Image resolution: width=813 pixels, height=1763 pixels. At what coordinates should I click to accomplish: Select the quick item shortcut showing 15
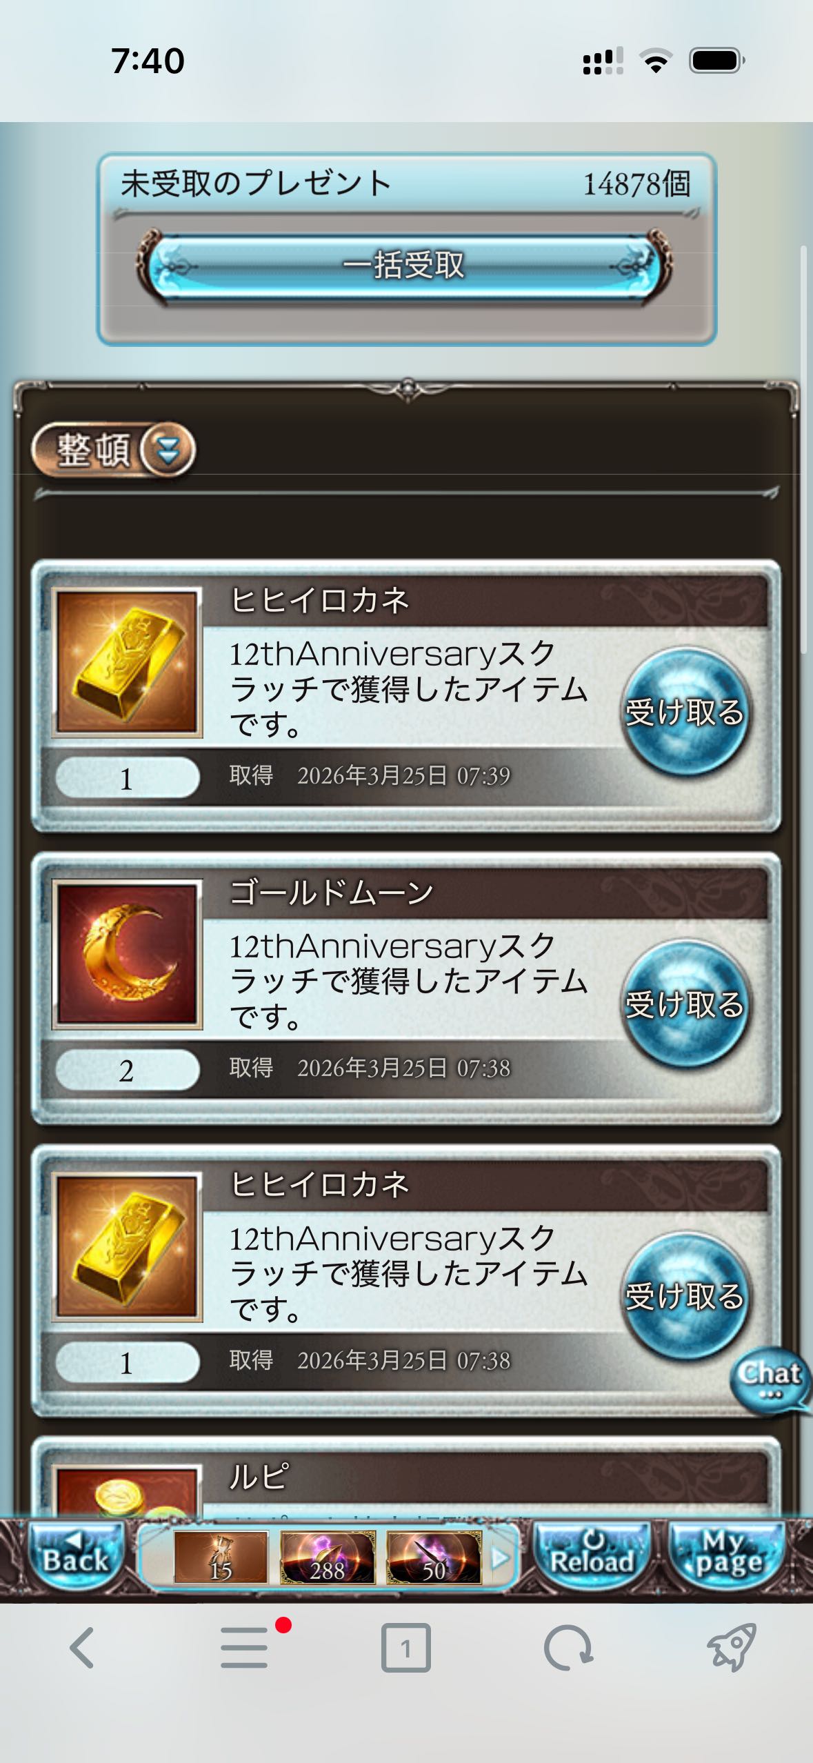click(221, 1556)
